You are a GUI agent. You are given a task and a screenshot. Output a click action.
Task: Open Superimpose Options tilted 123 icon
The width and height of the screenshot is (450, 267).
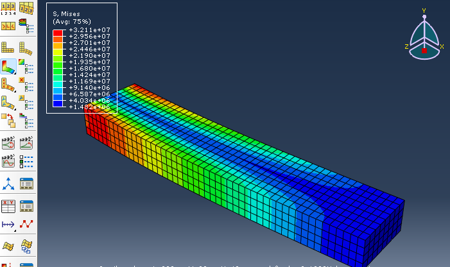(26, 8)
